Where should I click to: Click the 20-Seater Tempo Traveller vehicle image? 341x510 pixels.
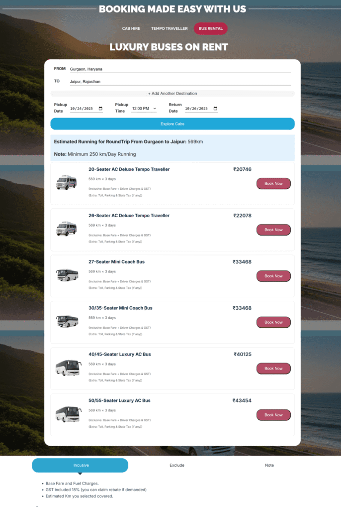(68, 182)
